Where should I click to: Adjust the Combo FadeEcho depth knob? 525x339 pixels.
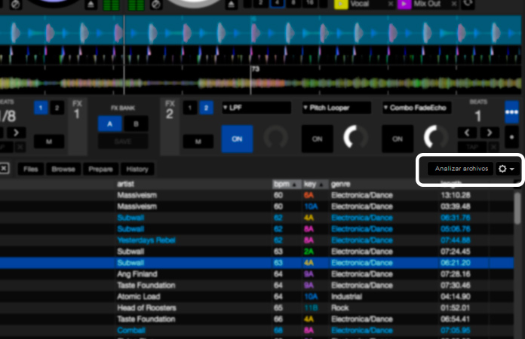436,137
